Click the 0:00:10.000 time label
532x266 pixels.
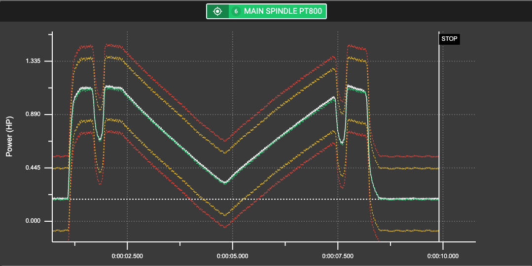(443, 256)
